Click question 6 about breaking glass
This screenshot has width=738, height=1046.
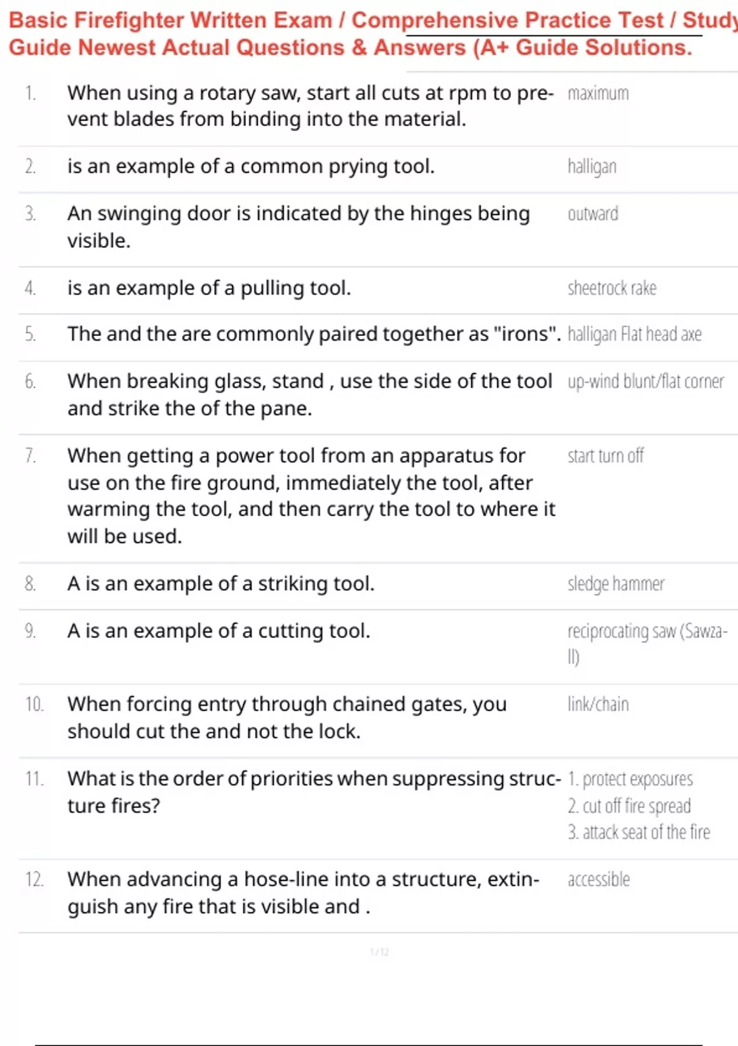coord(309,394)
